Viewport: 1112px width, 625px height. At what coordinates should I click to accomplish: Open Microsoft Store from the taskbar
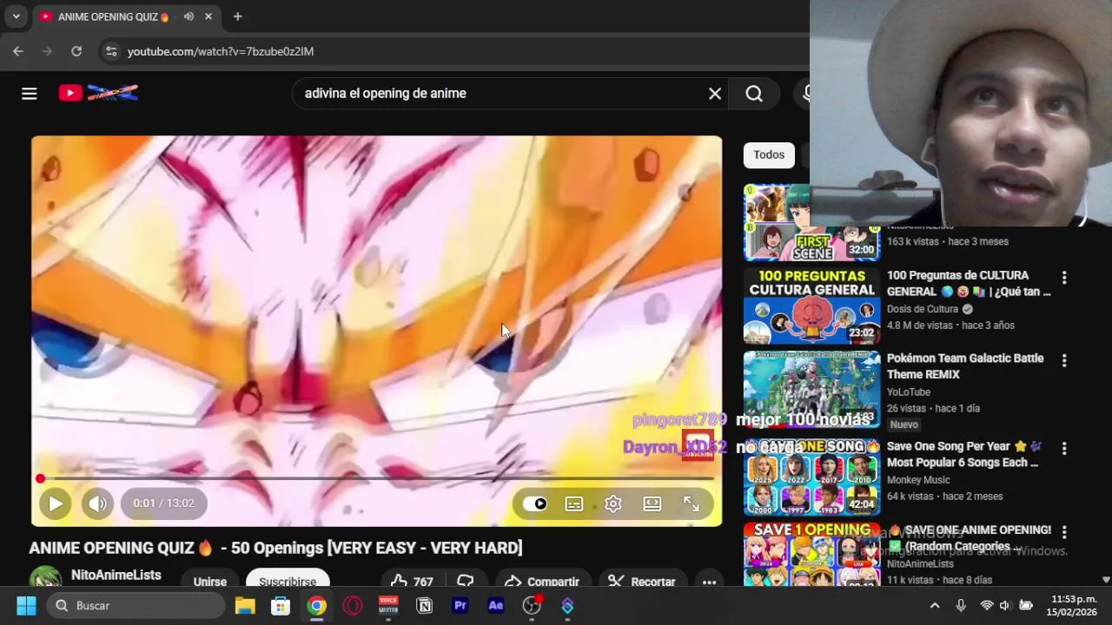point(281,606)
